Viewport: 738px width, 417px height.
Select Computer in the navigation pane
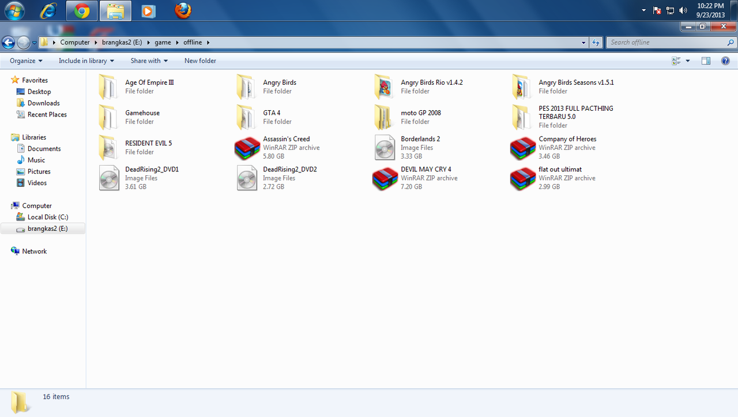(x=37, y=206)
